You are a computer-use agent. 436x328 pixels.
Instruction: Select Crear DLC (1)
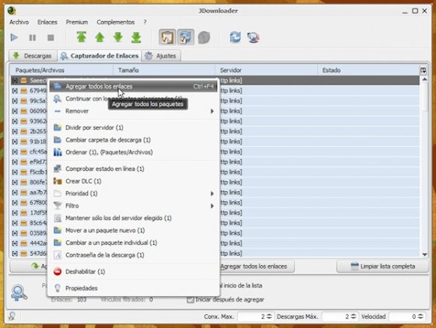click(133, 181)
